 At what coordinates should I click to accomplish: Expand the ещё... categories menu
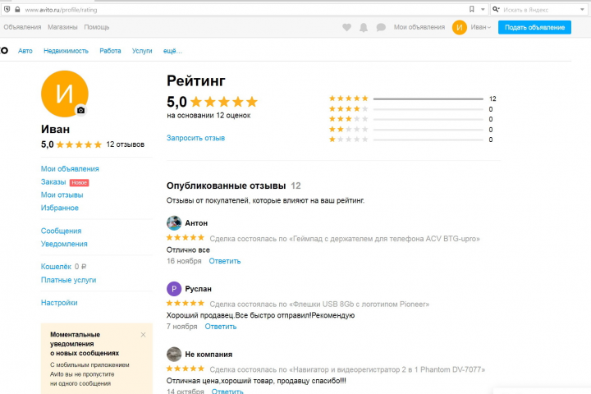(x=172, y=51)
